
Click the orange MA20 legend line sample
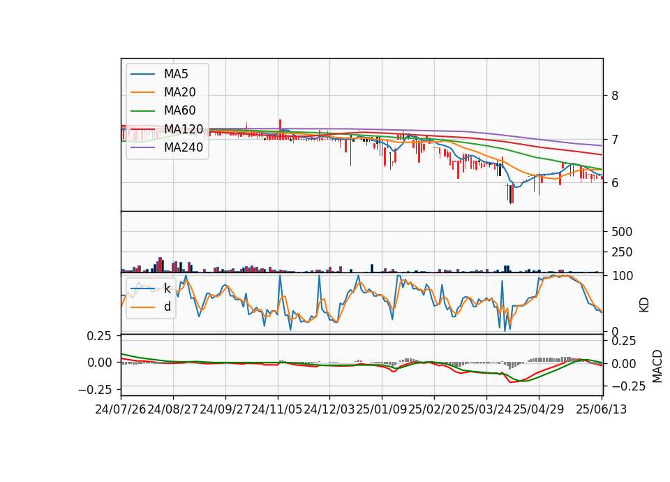click(x=142, y=92)
